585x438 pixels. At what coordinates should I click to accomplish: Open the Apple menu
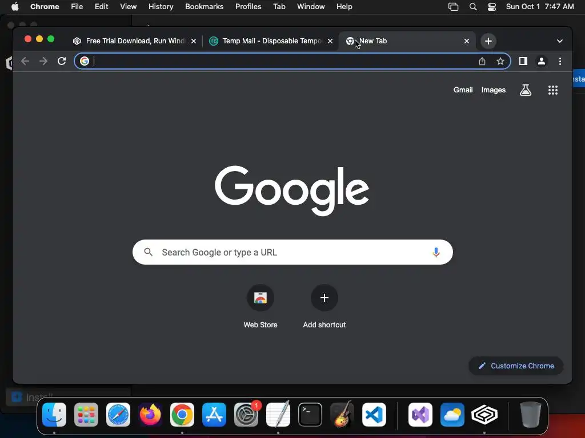pyautogui.click(x=15, y=6)
